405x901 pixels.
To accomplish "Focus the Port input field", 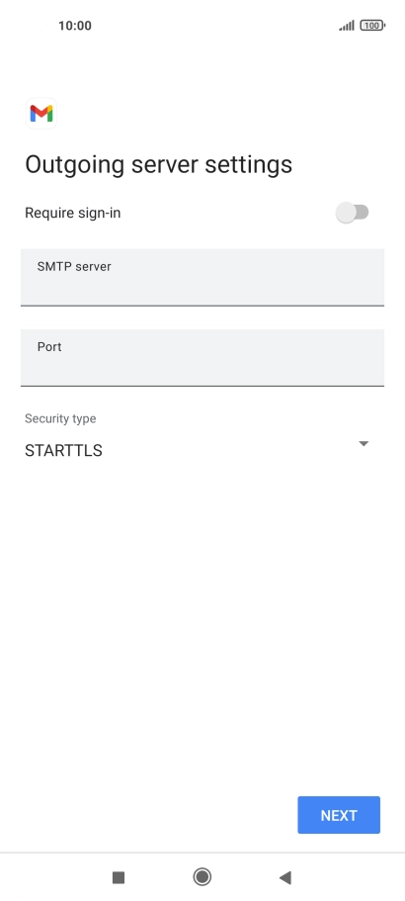I will (x=202, y=357).
